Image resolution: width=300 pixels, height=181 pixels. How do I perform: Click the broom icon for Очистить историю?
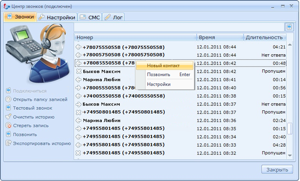[x=9, y=116]
